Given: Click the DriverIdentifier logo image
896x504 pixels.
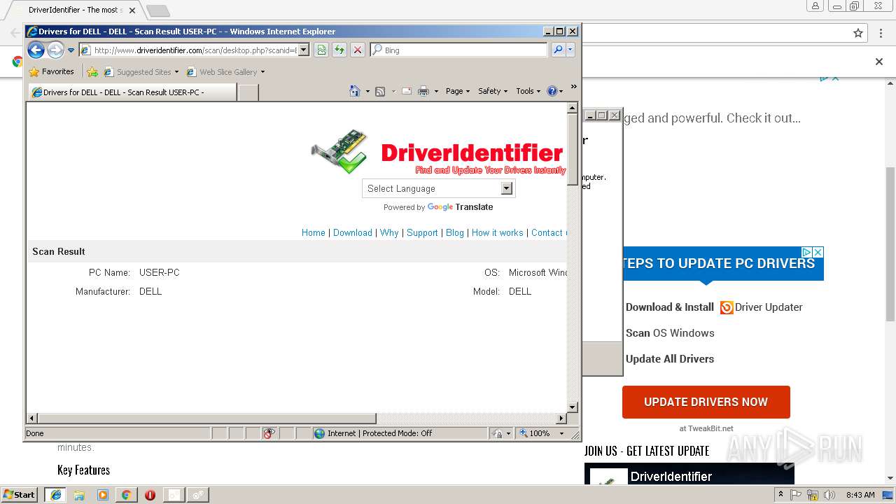Looking at the screenshot, I should (437, 151).
